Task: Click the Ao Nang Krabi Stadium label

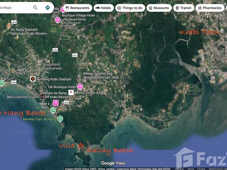Action: [54, 79]
